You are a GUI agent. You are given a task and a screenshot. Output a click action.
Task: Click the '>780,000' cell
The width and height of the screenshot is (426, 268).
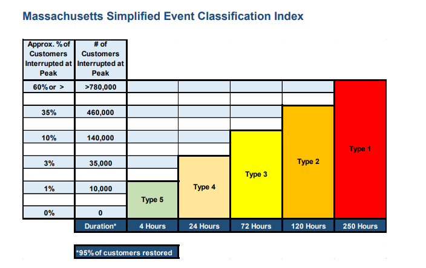point(100,87)
